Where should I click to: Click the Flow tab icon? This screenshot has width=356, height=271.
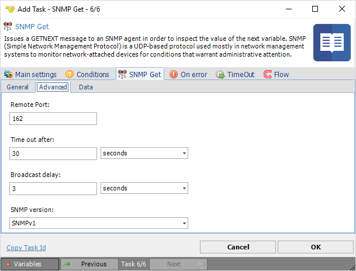[x=268, y=74]
